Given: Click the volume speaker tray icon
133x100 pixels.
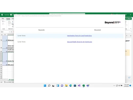Looking at the screenshot, I should pyautogui.click(x=119, y=86).
